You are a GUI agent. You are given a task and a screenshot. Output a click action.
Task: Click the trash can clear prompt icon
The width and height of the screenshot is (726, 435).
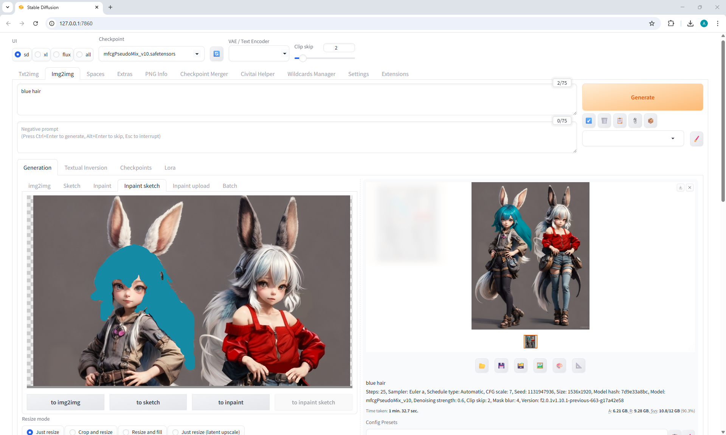[604, 121]
